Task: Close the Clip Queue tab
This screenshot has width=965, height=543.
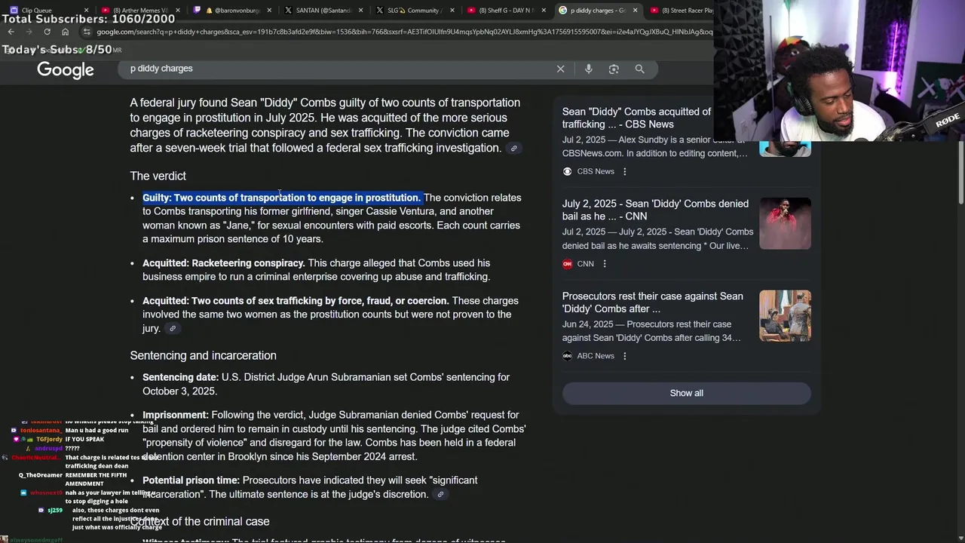Action: 86,11
